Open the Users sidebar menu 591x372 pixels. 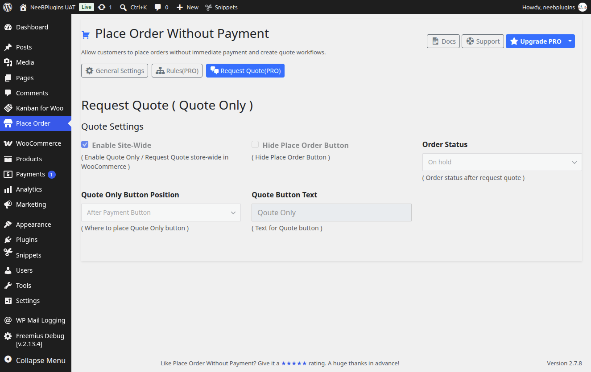pos(36,270)
